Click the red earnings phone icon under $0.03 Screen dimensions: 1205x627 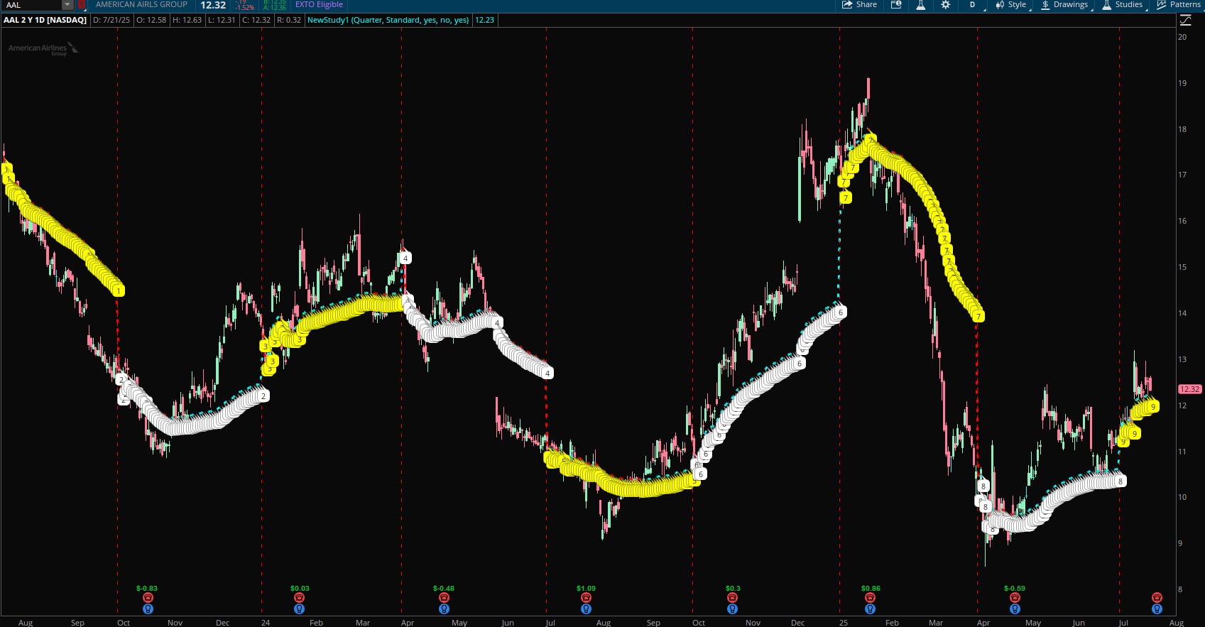299,598
